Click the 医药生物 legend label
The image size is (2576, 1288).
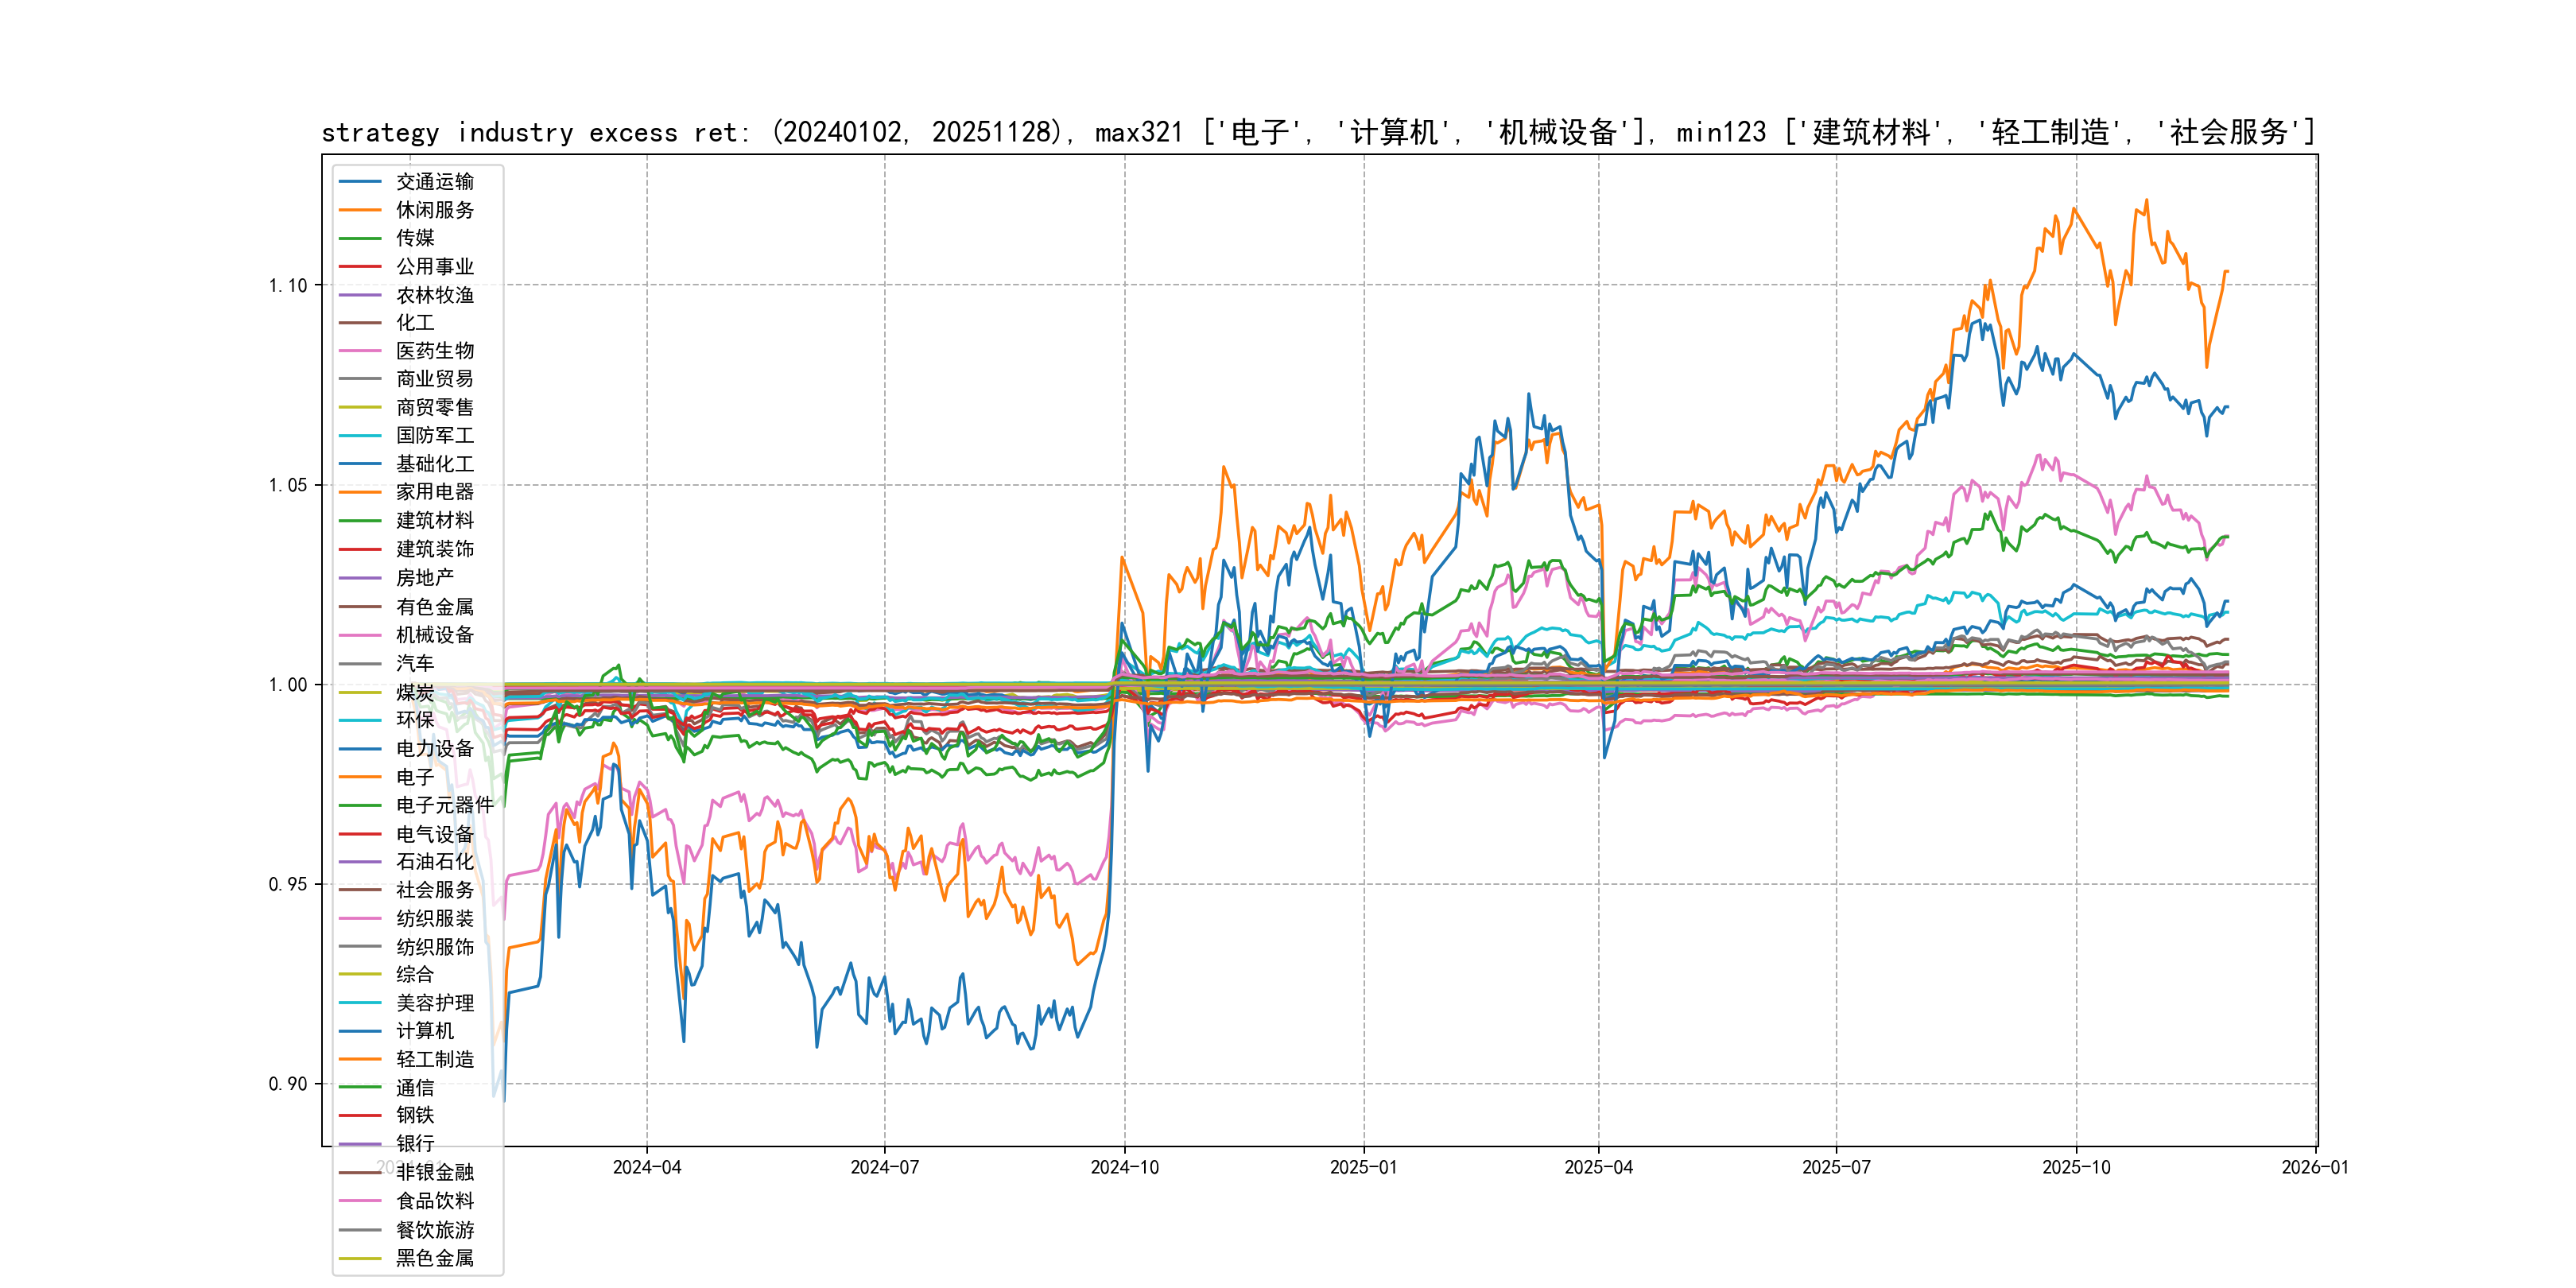pos(434,351)
